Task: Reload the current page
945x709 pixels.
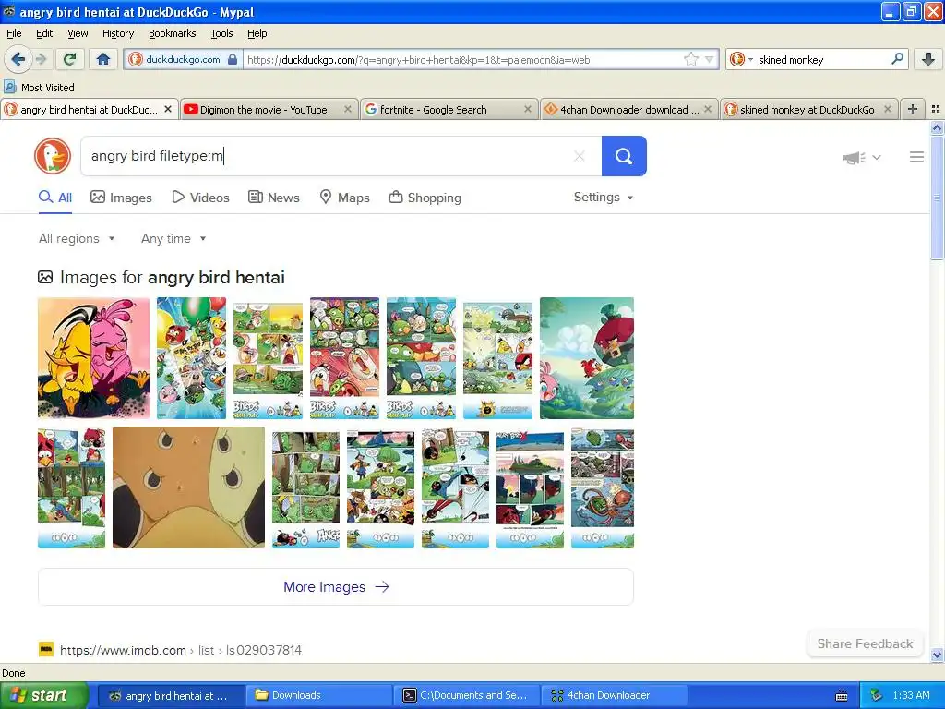Action: click(x=70, y=59)
